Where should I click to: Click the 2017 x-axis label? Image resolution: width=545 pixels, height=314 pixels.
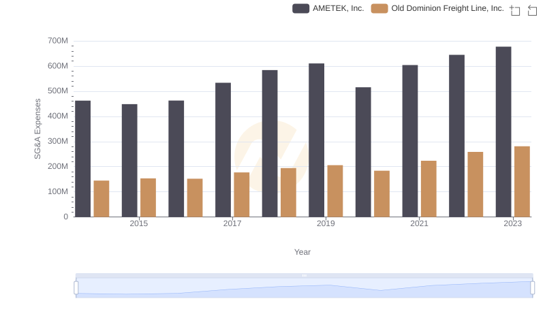click(232, 223)
